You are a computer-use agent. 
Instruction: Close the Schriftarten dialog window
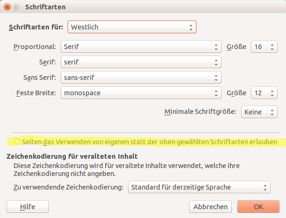tap(7, 7)
